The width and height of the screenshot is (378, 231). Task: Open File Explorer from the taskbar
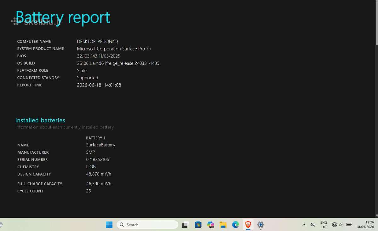[x=223, y=225]
